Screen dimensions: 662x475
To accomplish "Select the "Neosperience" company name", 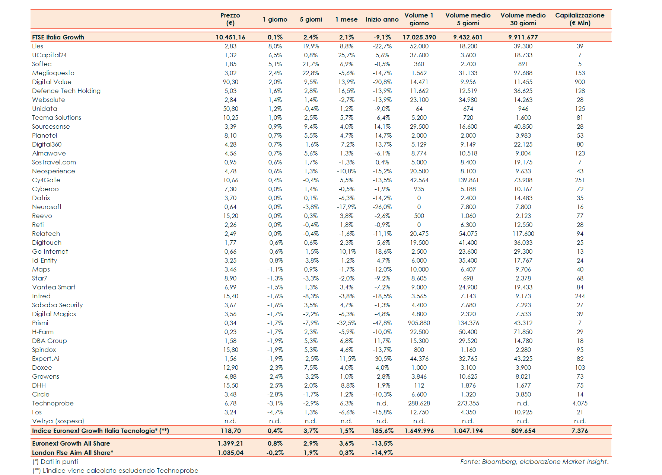I will click(x=54, y=171).
